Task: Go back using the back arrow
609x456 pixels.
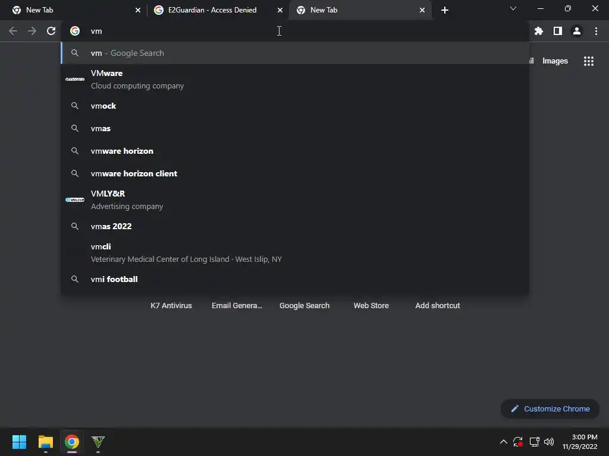Action: coord(13,31)
